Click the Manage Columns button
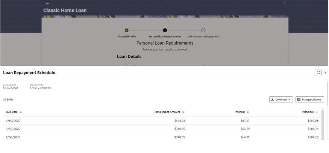 (x=309, y=100)
